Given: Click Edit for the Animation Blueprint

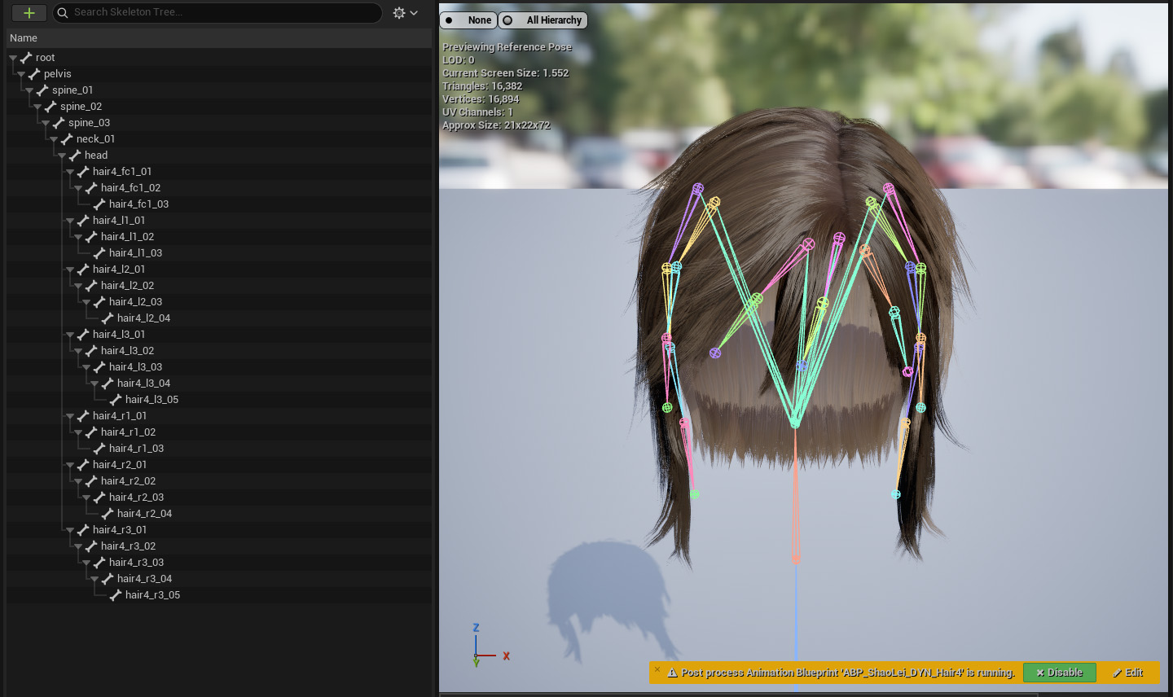Looking at the screenshot, I should click(1128, 673).
